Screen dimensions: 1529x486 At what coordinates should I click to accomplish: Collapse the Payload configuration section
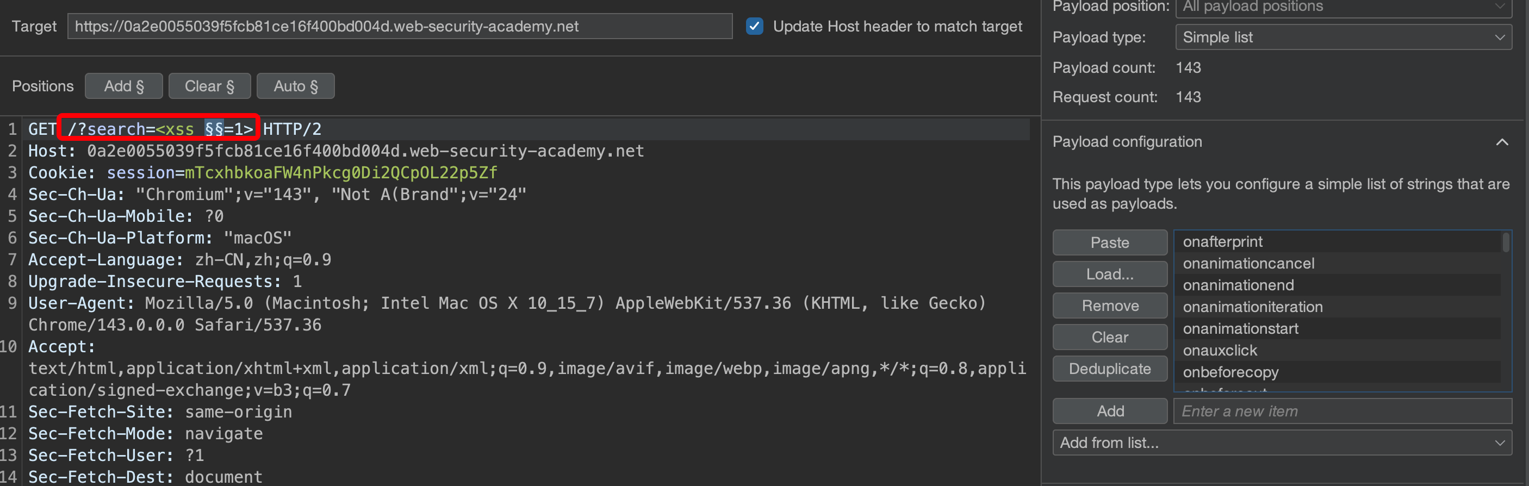(x=1502, y=142)
